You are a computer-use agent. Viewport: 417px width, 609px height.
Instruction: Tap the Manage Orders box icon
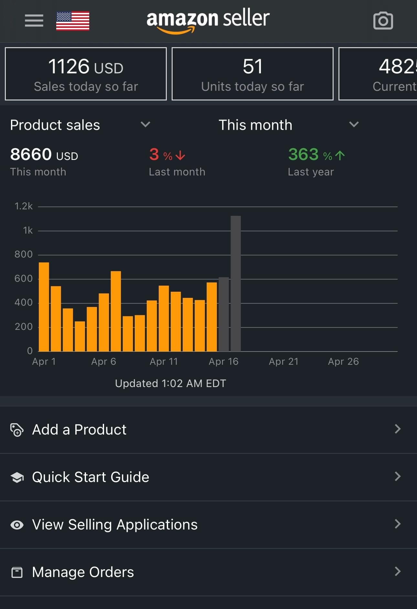coord(17,572)
